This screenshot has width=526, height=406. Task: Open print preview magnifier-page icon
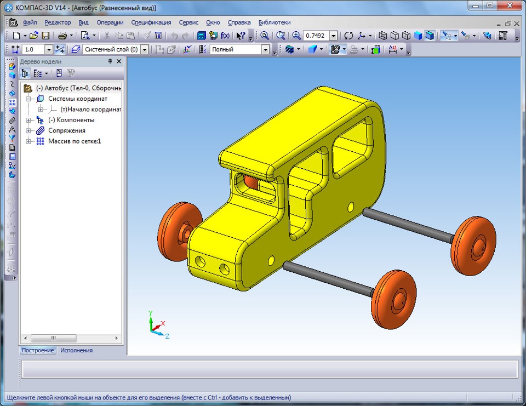coord(85,36)
